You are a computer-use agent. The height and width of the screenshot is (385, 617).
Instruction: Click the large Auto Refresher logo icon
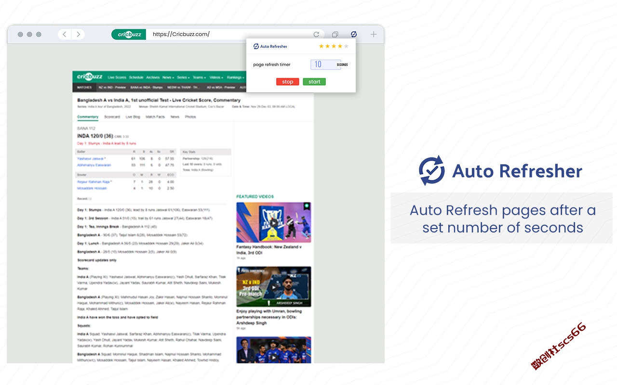coord(431,170)
